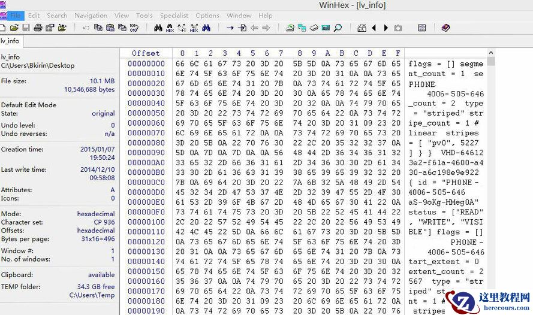
Task: Click the Write Clipboard icon
Action: (122, 28)
